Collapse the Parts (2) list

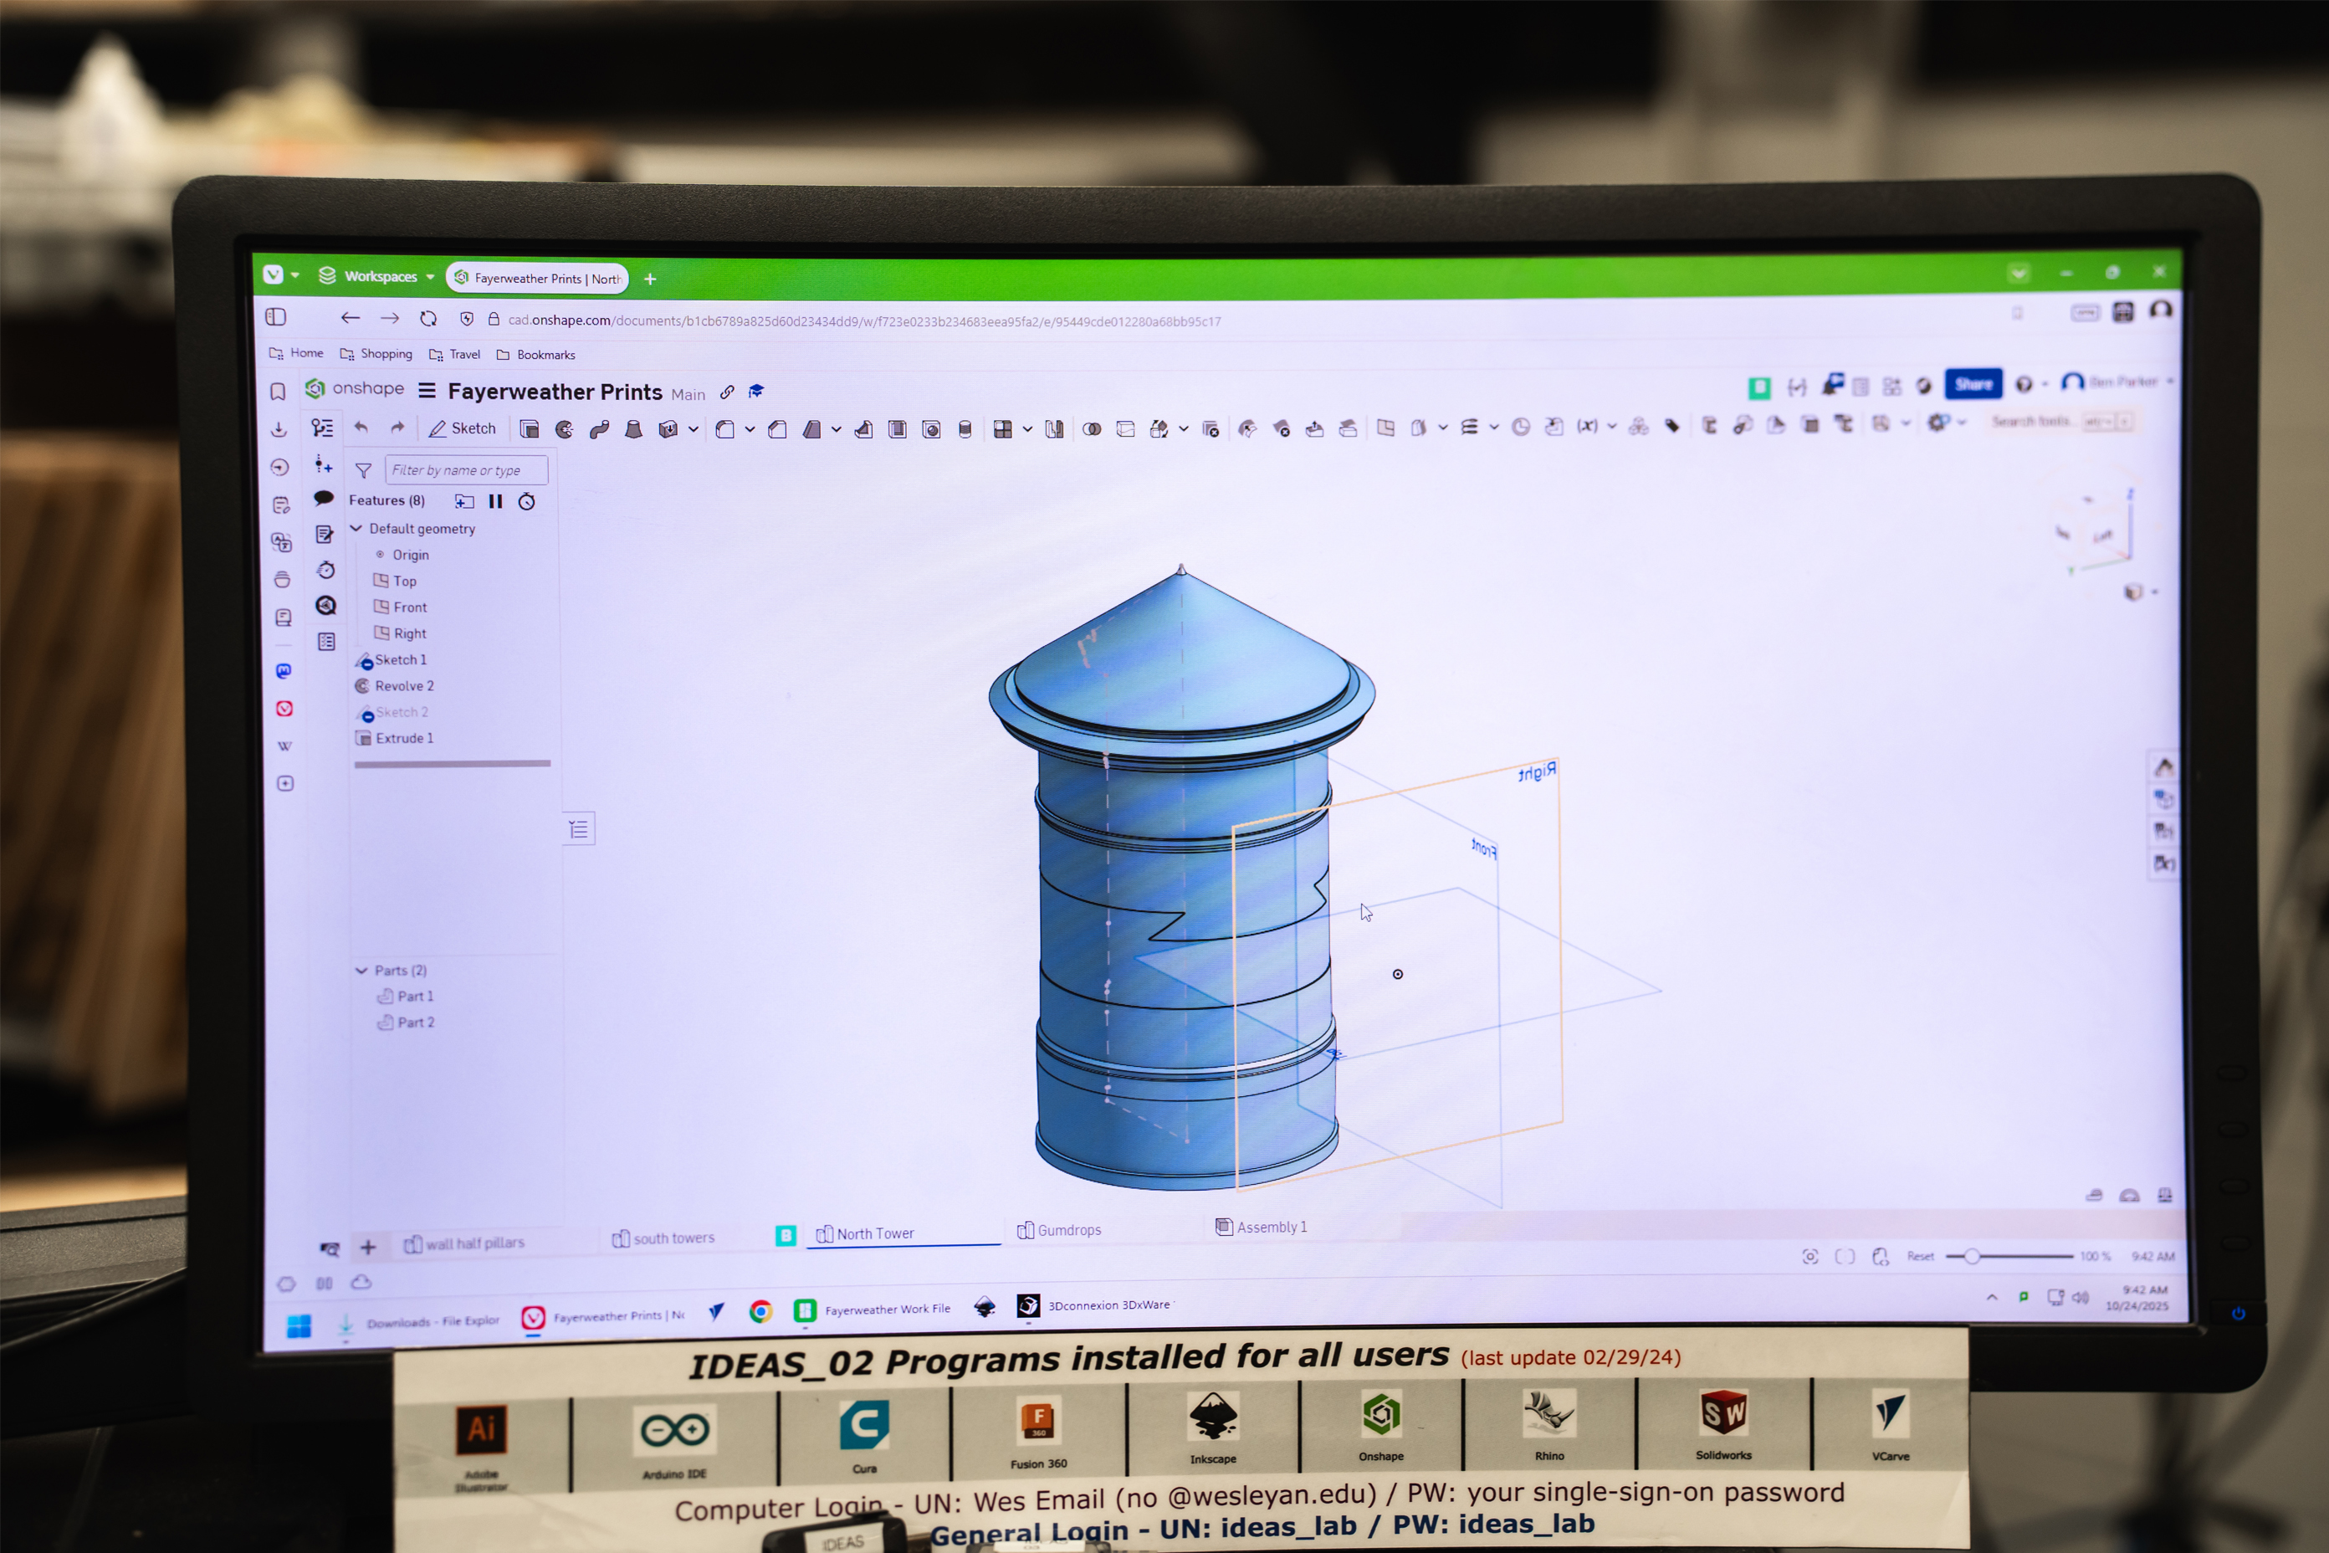[x=361, y=971]
